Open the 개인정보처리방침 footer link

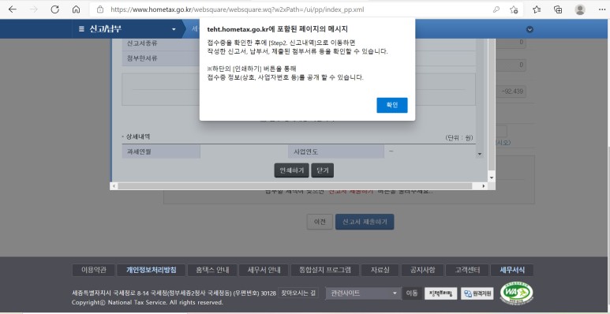(x=151, y=270)
